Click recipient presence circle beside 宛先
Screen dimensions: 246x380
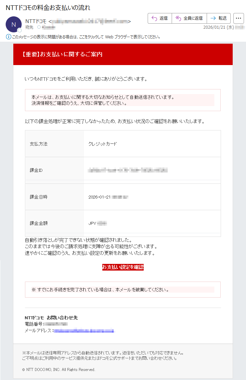39,27
